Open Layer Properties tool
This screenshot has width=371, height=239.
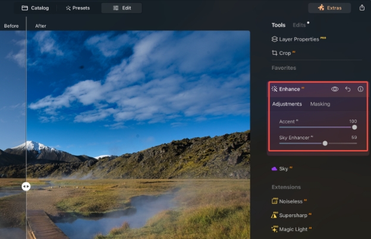pyautogui.click(x=299, y=39)
